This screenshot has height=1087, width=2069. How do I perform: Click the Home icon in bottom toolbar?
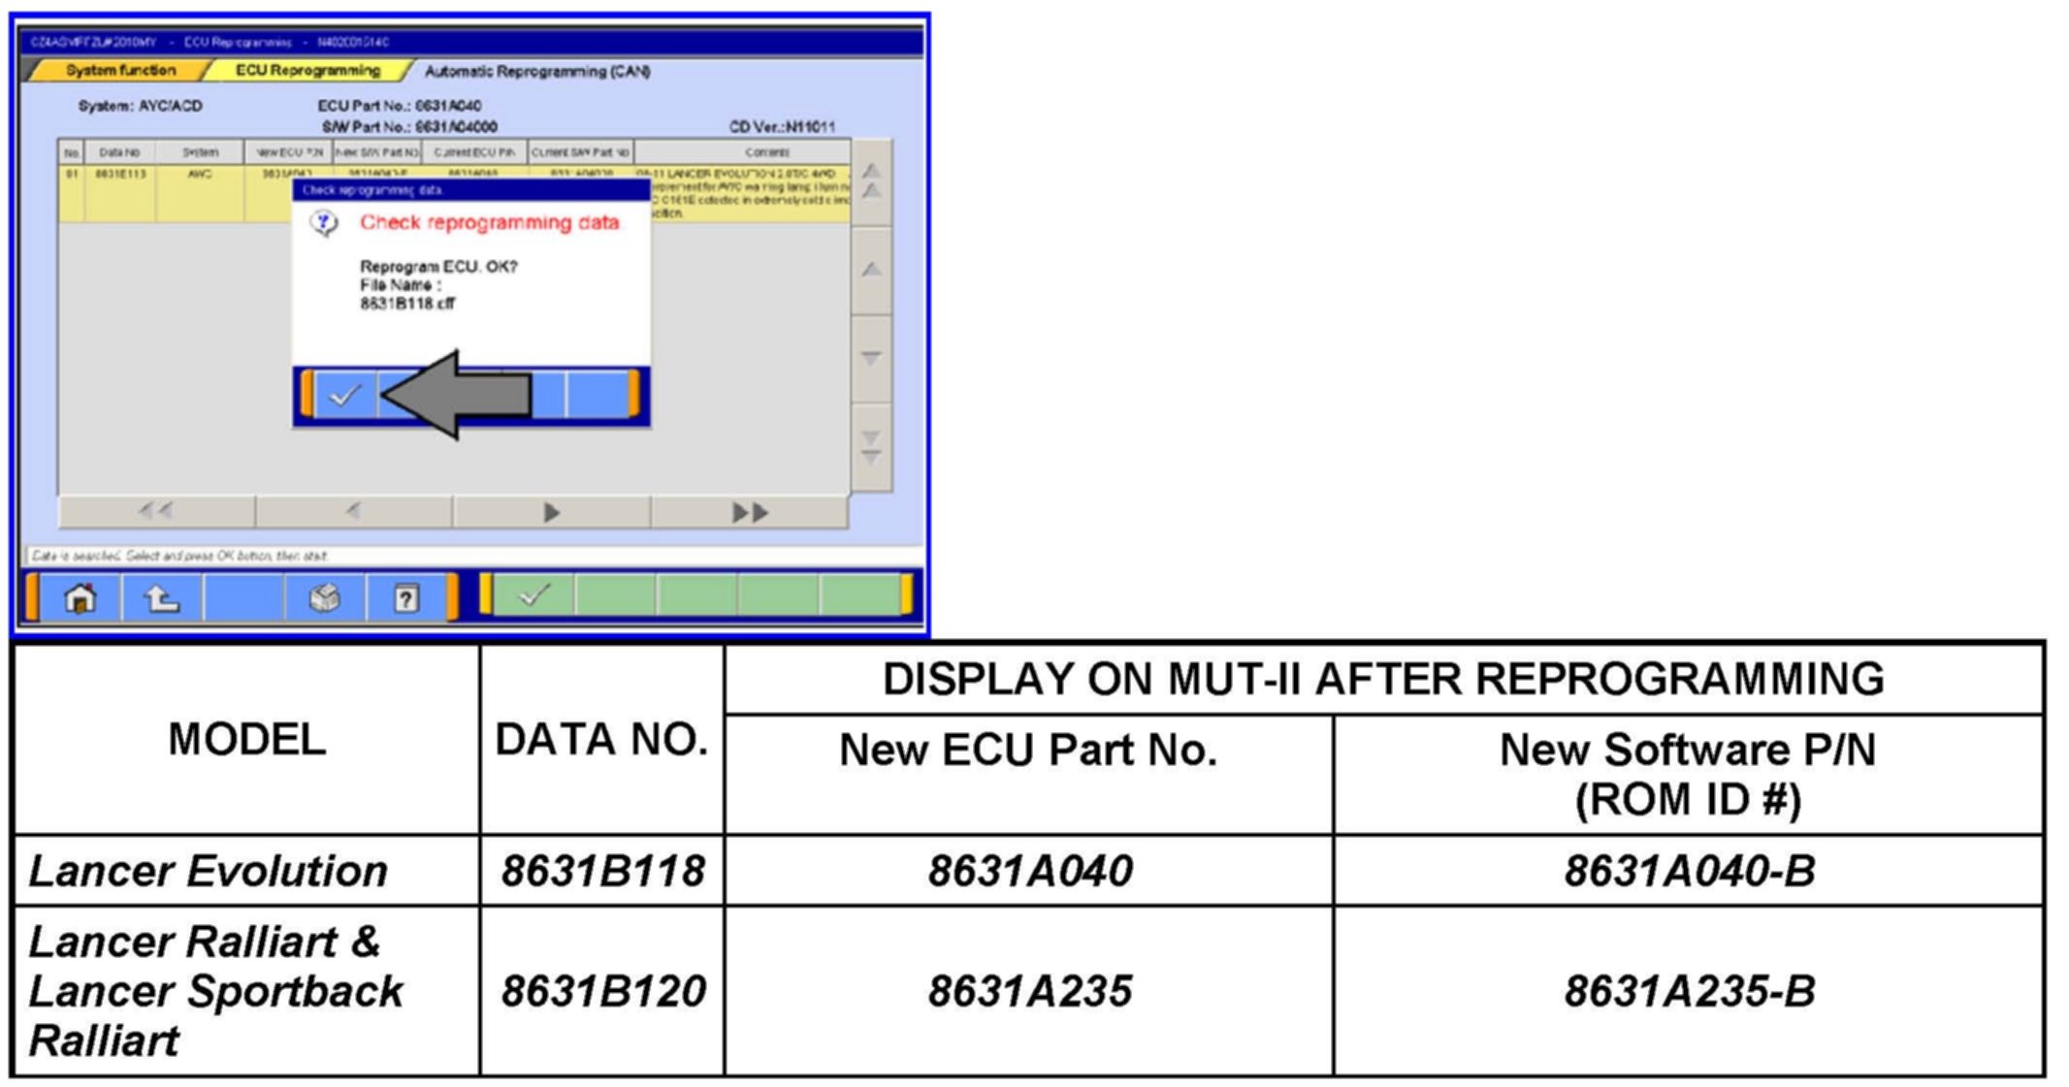click(80, 598)
